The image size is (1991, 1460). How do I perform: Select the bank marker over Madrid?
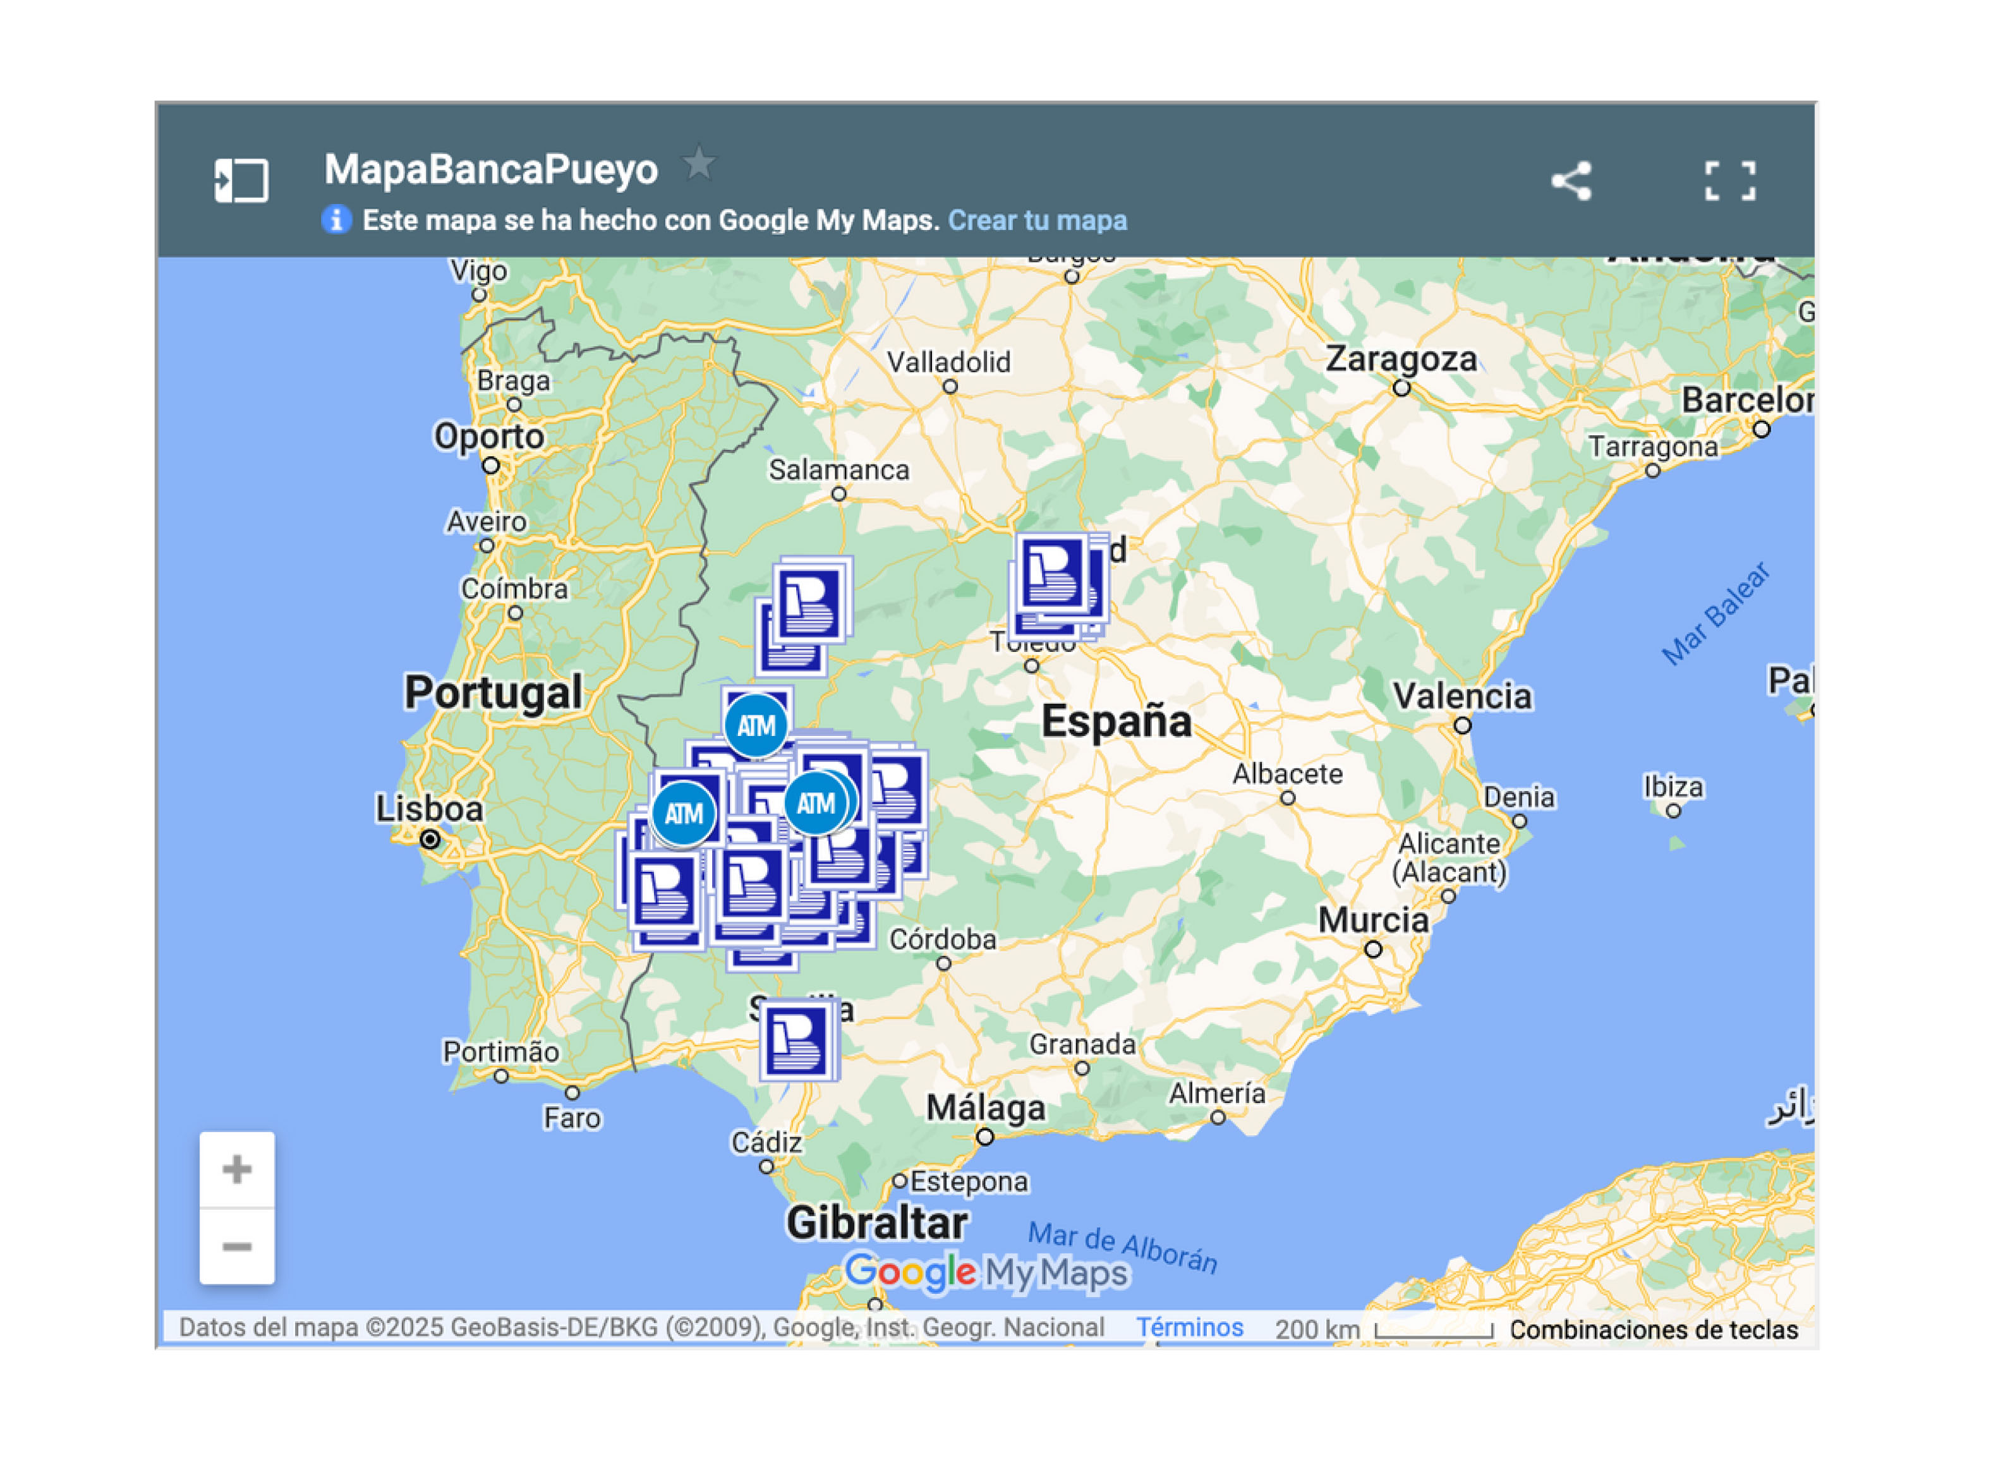point(1051,572)
